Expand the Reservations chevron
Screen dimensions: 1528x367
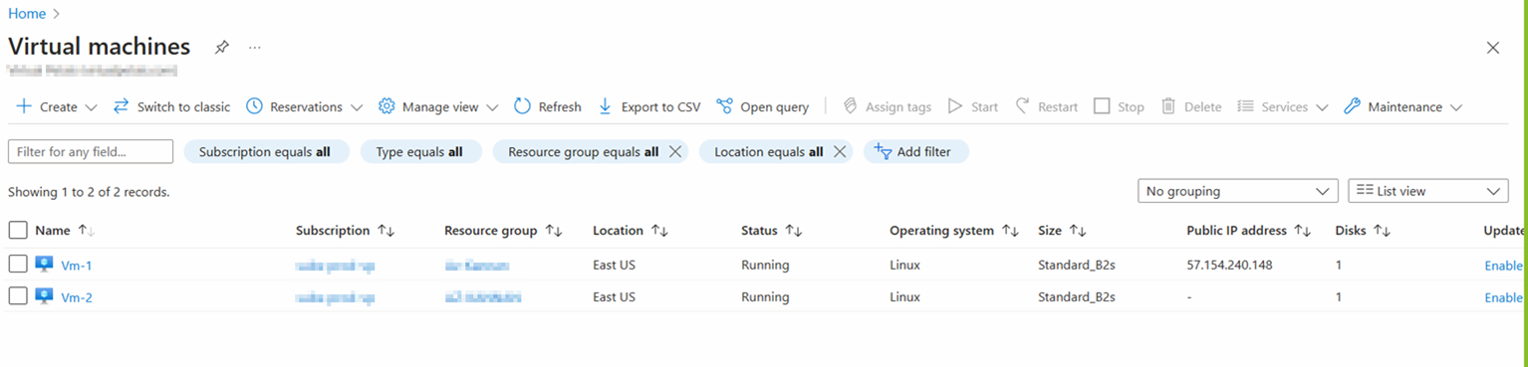[x=357, y=107]
